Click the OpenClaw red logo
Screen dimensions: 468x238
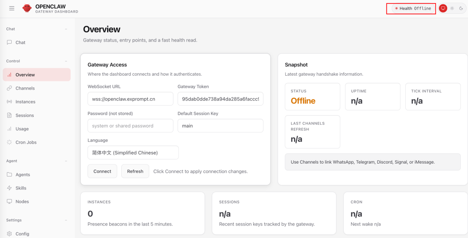(x=27, y=8)
